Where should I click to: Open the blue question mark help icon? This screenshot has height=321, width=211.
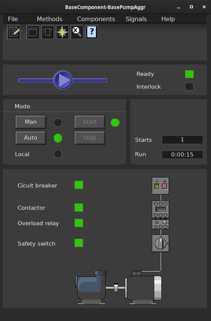pos(91,32)
